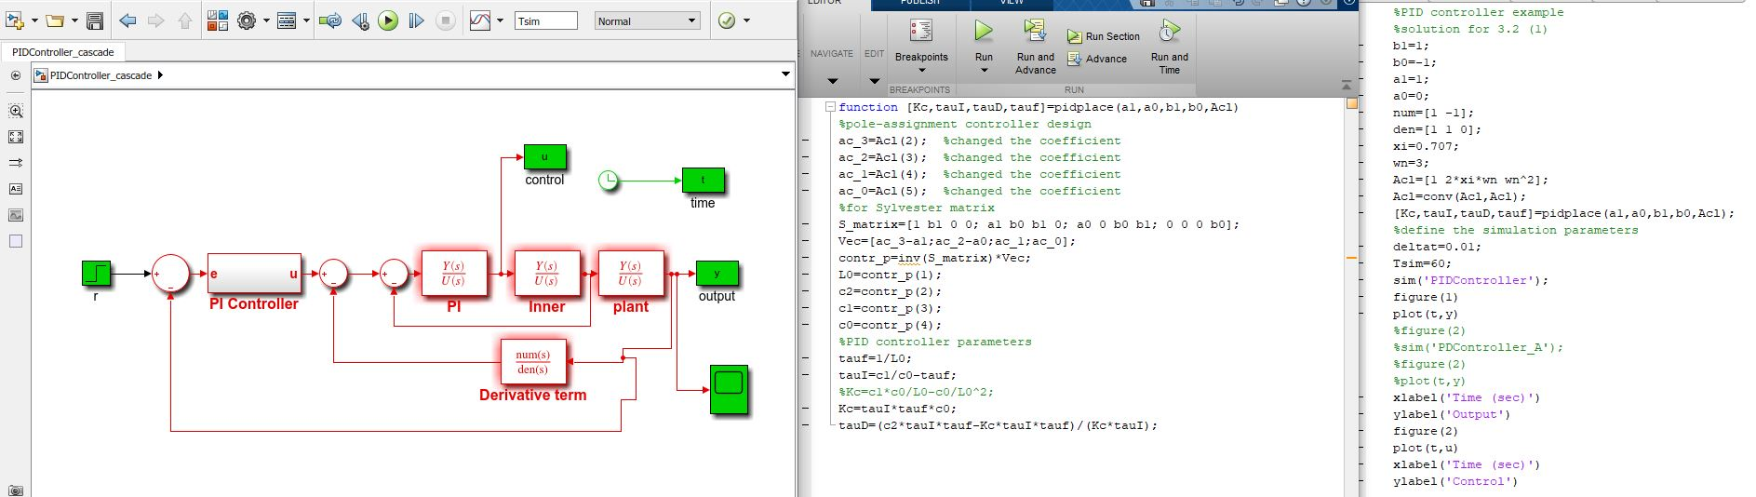The image size is (1756, 497).
Task: Open the Normal simulation mode dropdown
Action: (x=647, y=20)
